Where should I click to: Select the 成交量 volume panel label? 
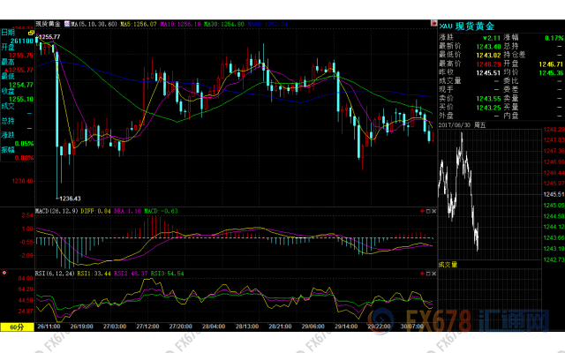[x=450, y=263]
